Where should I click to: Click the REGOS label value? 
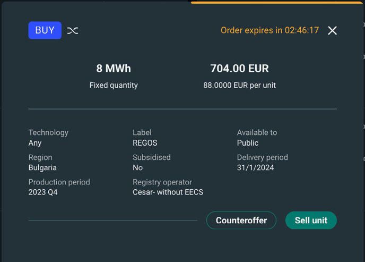tap(145, 143)
